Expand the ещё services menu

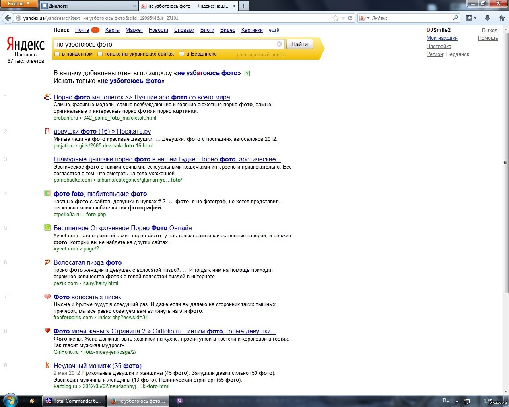coord(274,30)
